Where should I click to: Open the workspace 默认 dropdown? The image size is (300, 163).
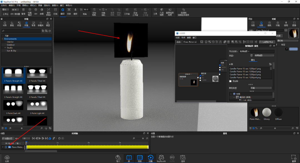click(x=5, y=9)
